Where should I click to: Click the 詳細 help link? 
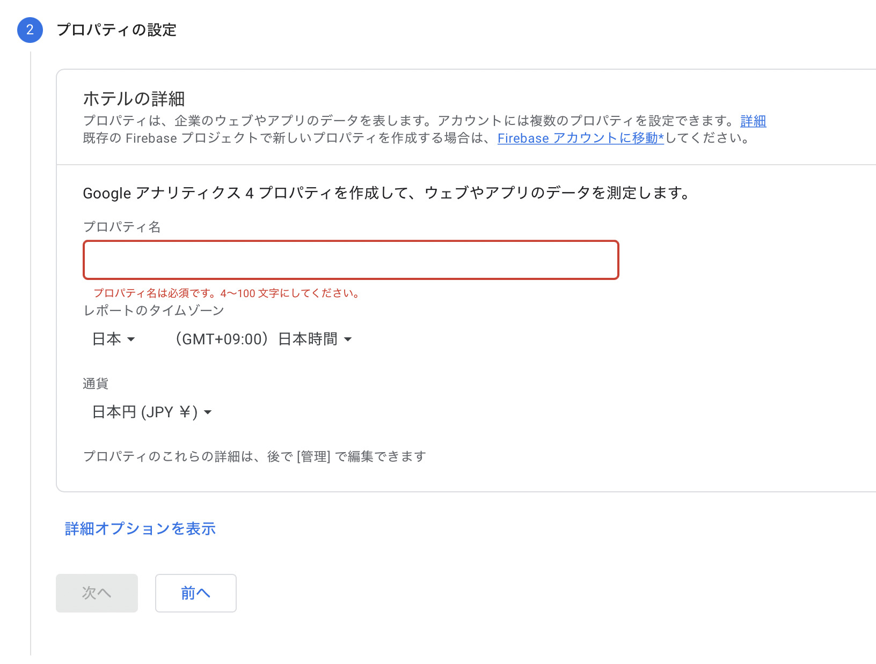pos(753,121)
